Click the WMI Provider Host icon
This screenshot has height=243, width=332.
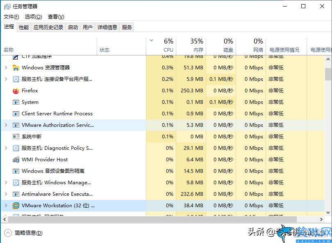[x=16, y=159]
